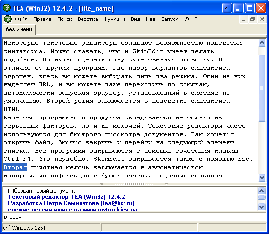Click the log line with tea@list.ru
The image size is (269, 234).
click(71, 203)
